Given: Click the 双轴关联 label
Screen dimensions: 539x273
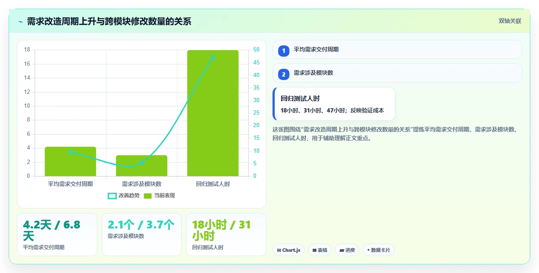Looking at the screenshot, I should click(x=510, y=21).
